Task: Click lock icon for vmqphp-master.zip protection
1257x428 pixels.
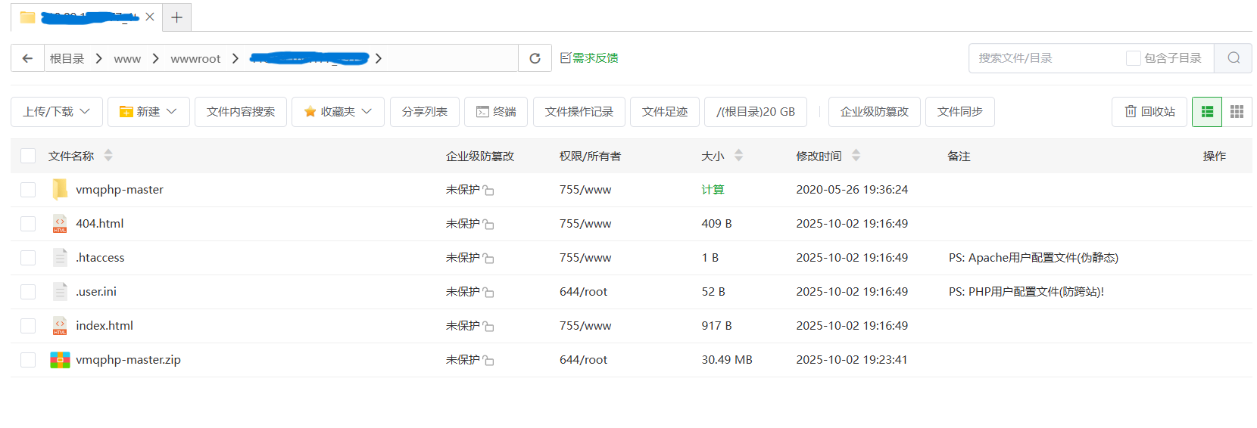Action: click(x=488, y=361)
